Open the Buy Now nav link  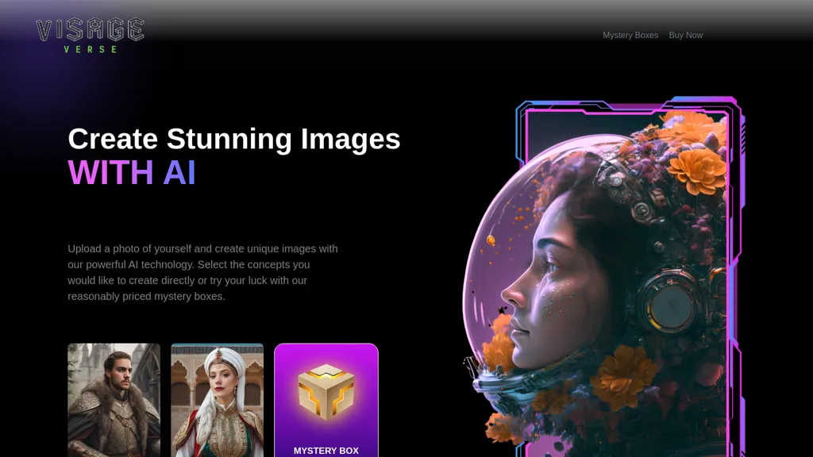(685, 35)
